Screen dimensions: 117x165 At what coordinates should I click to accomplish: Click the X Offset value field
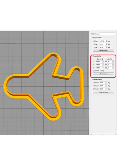pyautogui.click(x=102, y=41)
